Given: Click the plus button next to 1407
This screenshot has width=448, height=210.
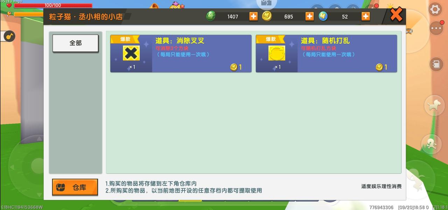Looking at the screenshot, I should click(x=253, y=16).
